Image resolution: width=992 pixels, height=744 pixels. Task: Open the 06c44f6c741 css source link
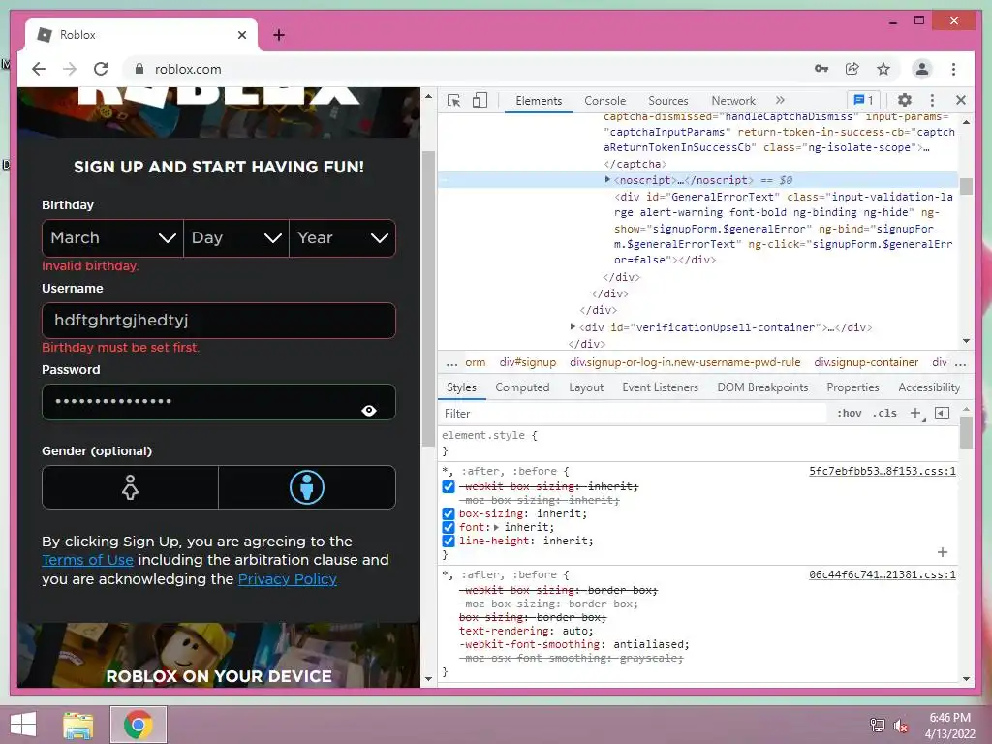pyautogui.click(x=883, y=575)
